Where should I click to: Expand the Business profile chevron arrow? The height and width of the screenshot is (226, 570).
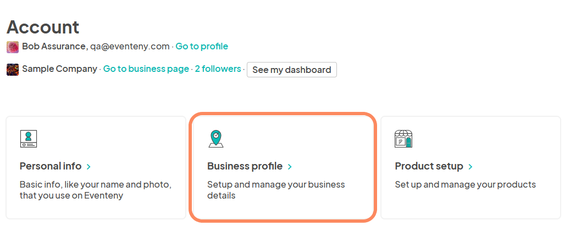(290, 166)
